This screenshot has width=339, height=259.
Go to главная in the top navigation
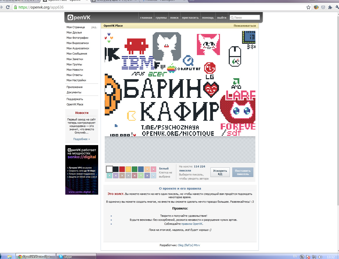(x=146, y=18)
